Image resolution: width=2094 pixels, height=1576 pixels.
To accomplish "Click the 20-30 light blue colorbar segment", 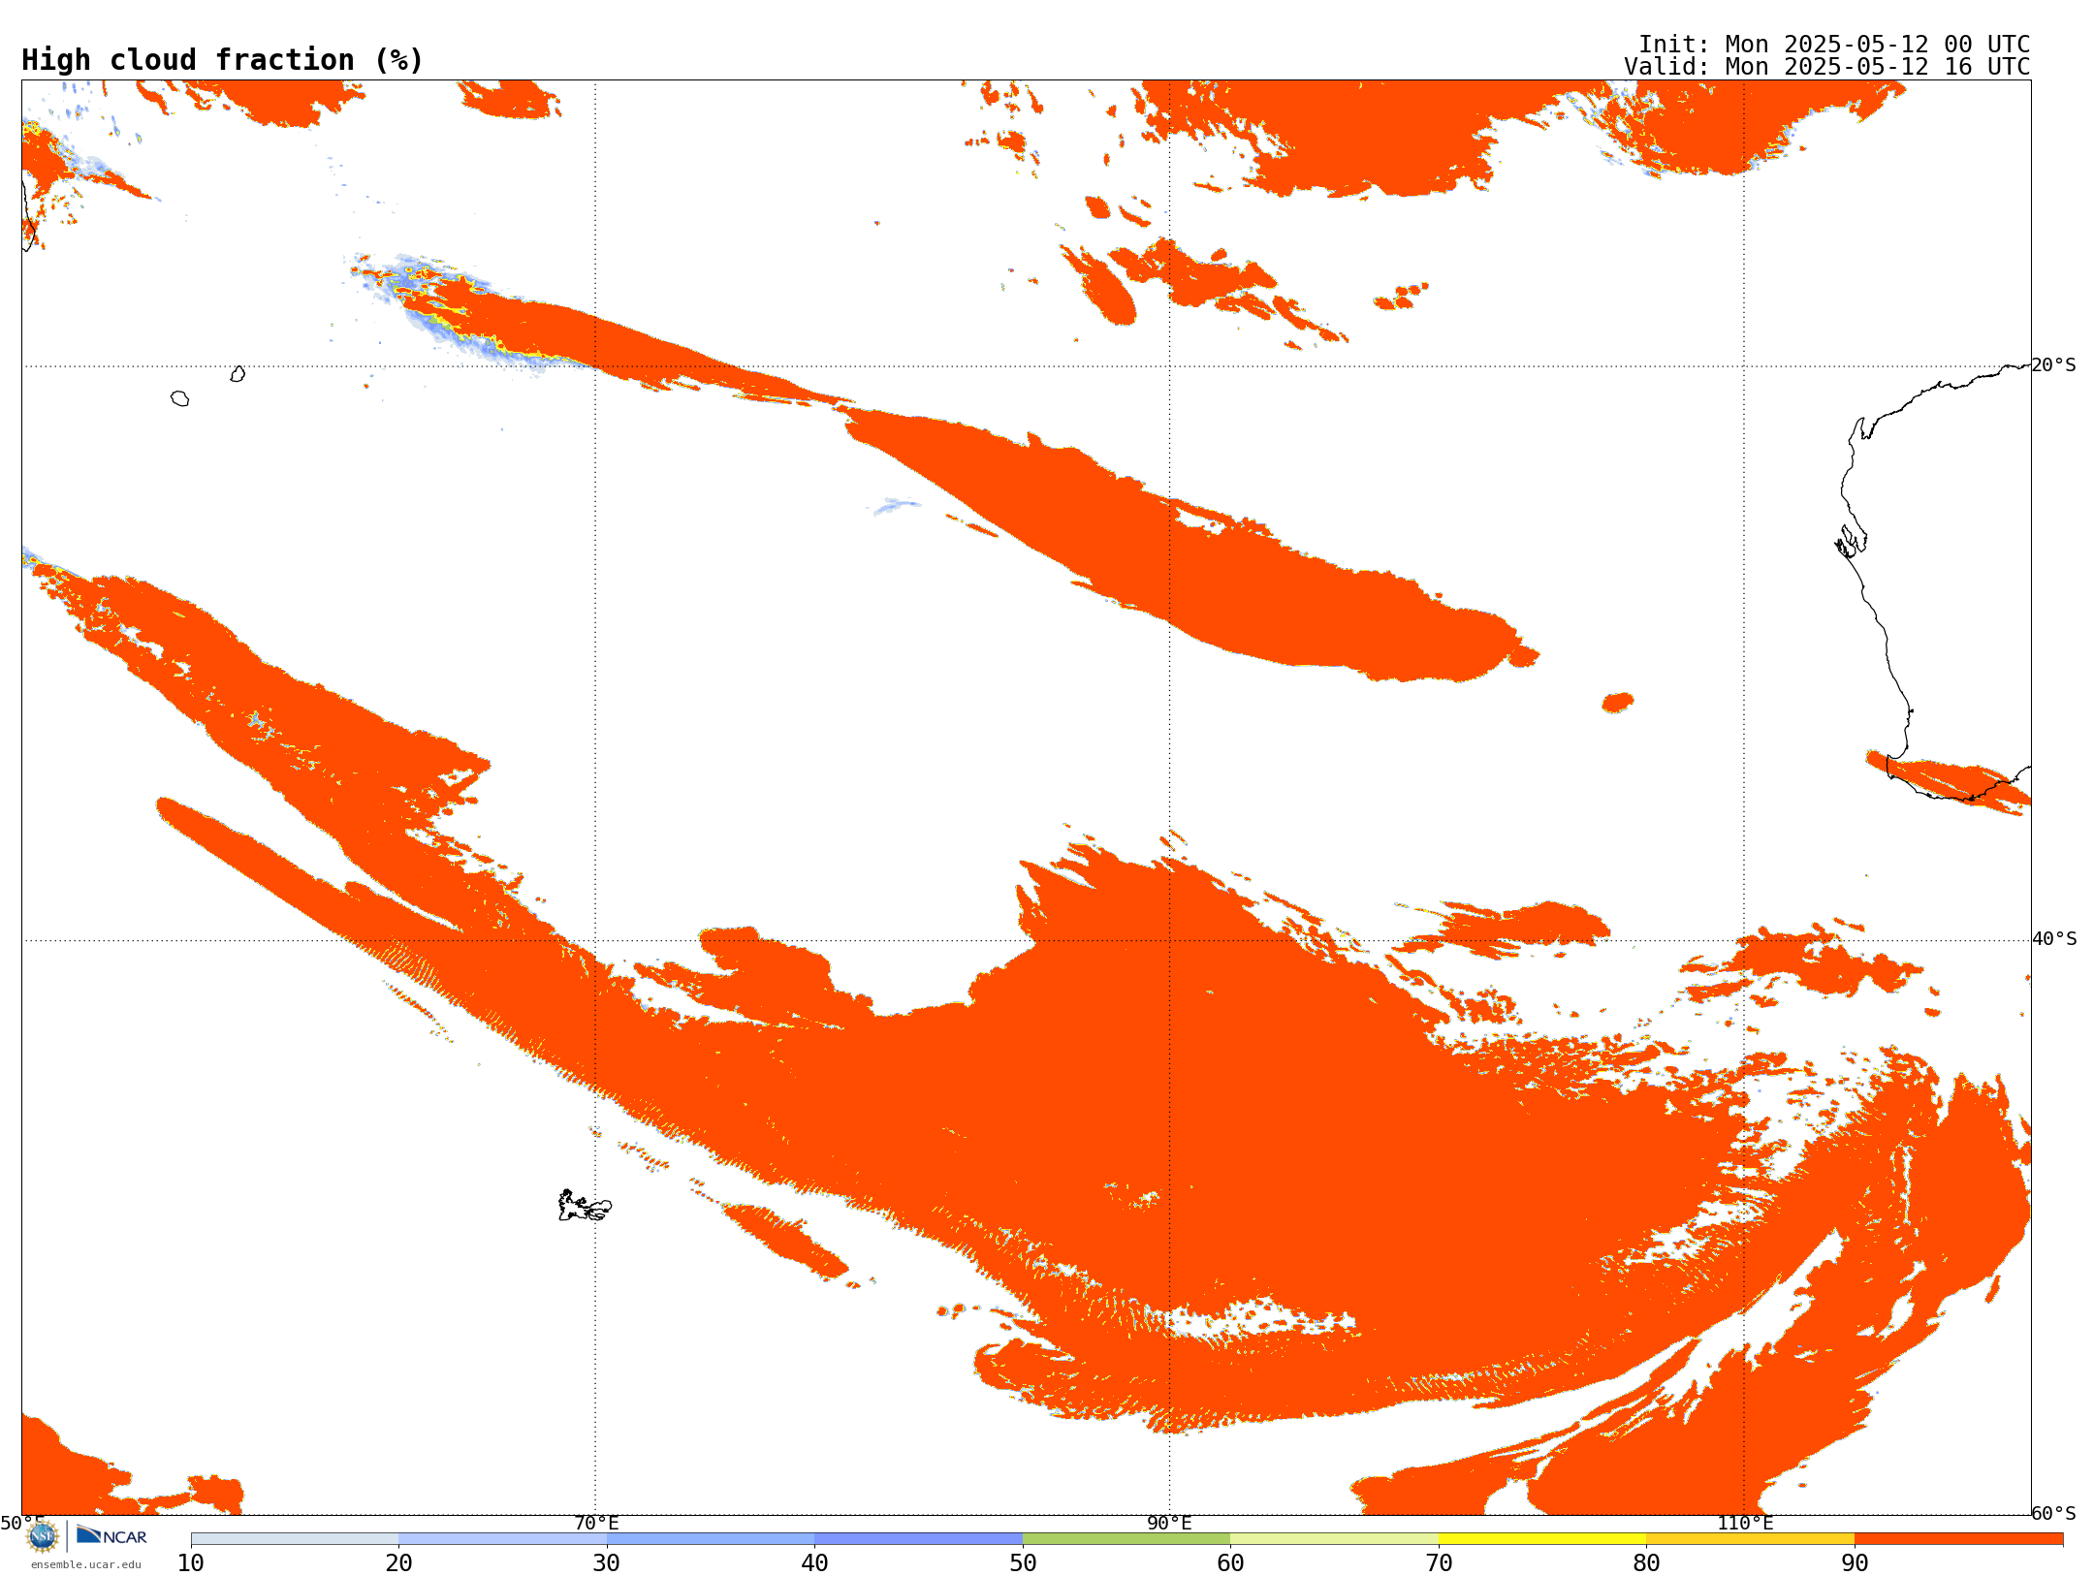I will (502, 1539).
